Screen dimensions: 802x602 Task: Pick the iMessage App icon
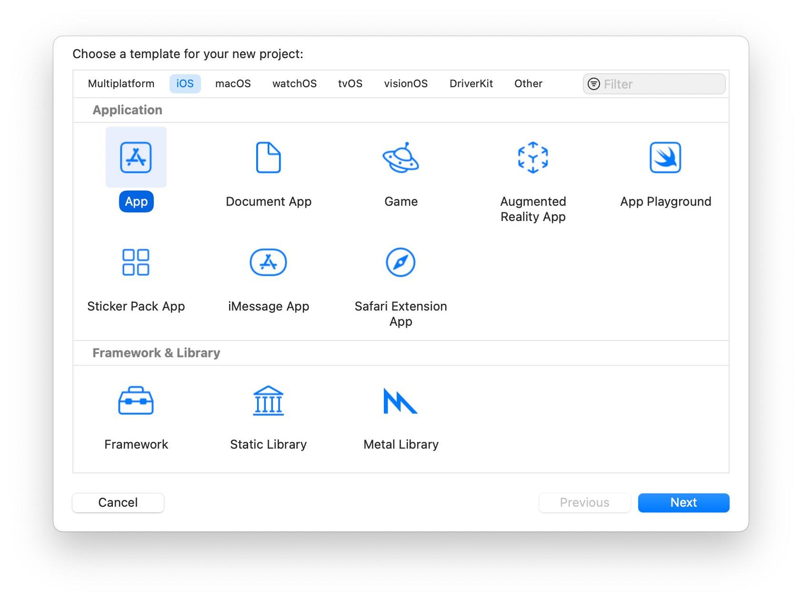[269, 262]
